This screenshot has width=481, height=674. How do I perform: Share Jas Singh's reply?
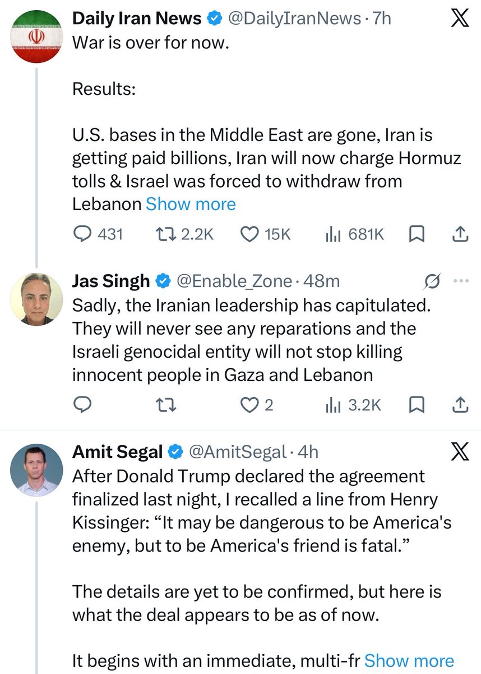pos(459,404)
